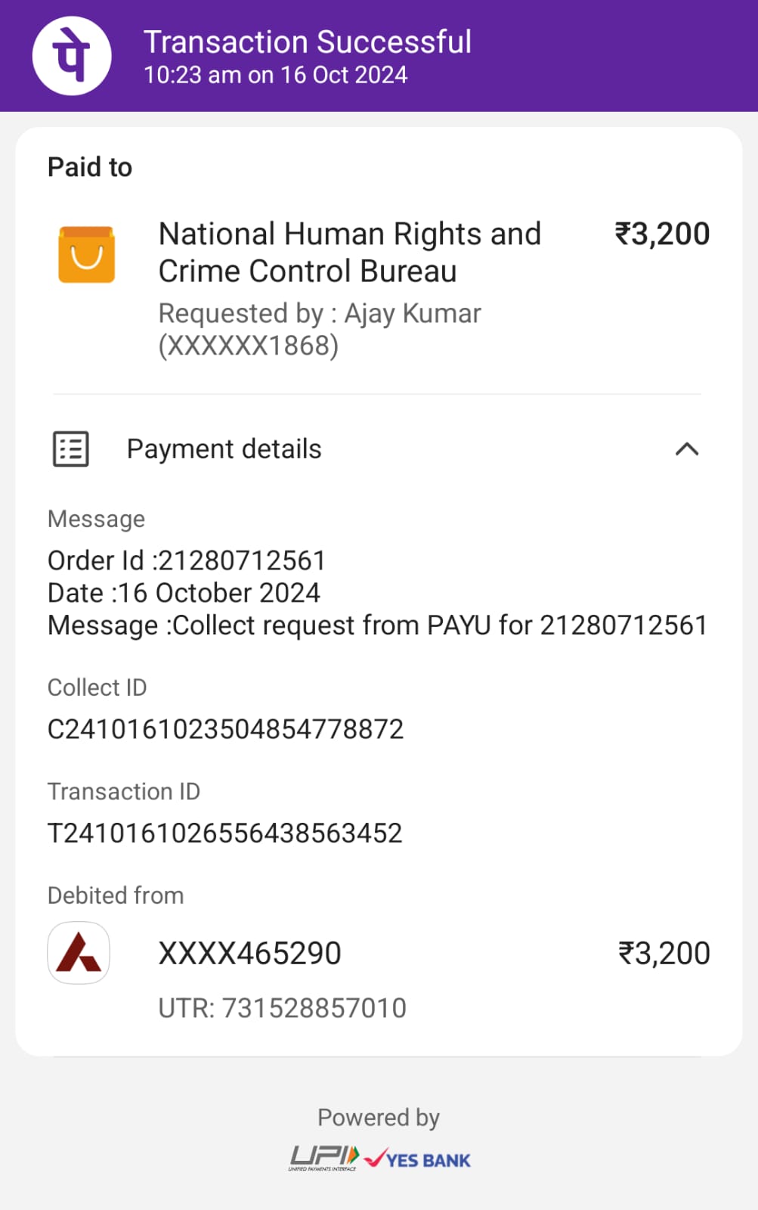Tap the Transaction Successful header text
The width and height of the screenshot is (758, 1210).
pos(308,42)
